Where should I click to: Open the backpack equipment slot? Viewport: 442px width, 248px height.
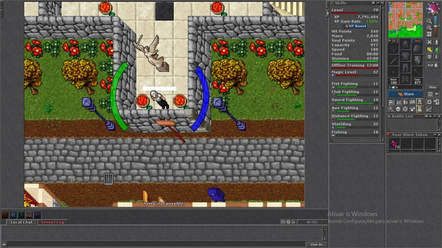[417, 49]
